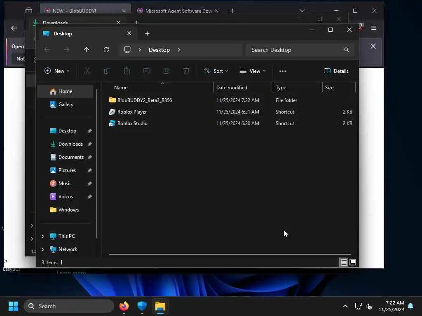
Task: Switch to NEW! - BlobBUDDY! browser tab
Action: tap(85, 10)
